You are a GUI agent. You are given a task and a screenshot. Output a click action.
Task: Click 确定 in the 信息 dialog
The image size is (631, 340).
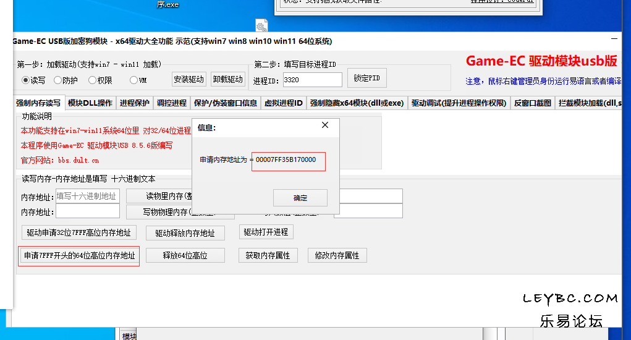[300, 198]
